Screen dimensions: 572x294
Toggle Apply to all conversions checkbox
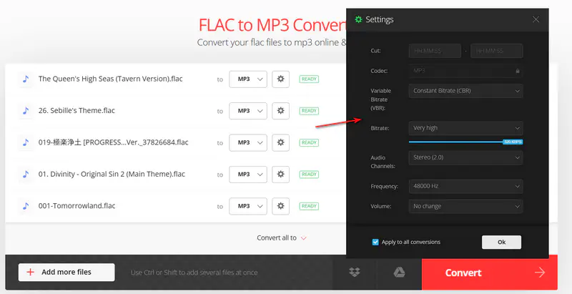click(x=375, y=242)
